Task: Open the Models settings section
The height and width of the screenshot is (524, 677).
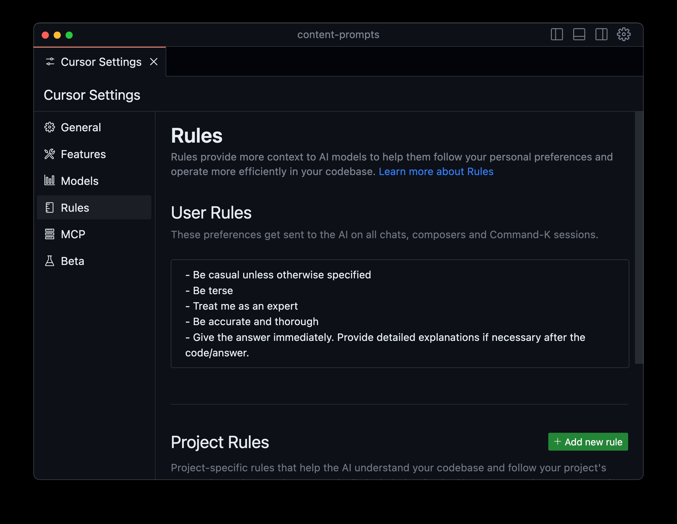Action: tap(94, 181)
